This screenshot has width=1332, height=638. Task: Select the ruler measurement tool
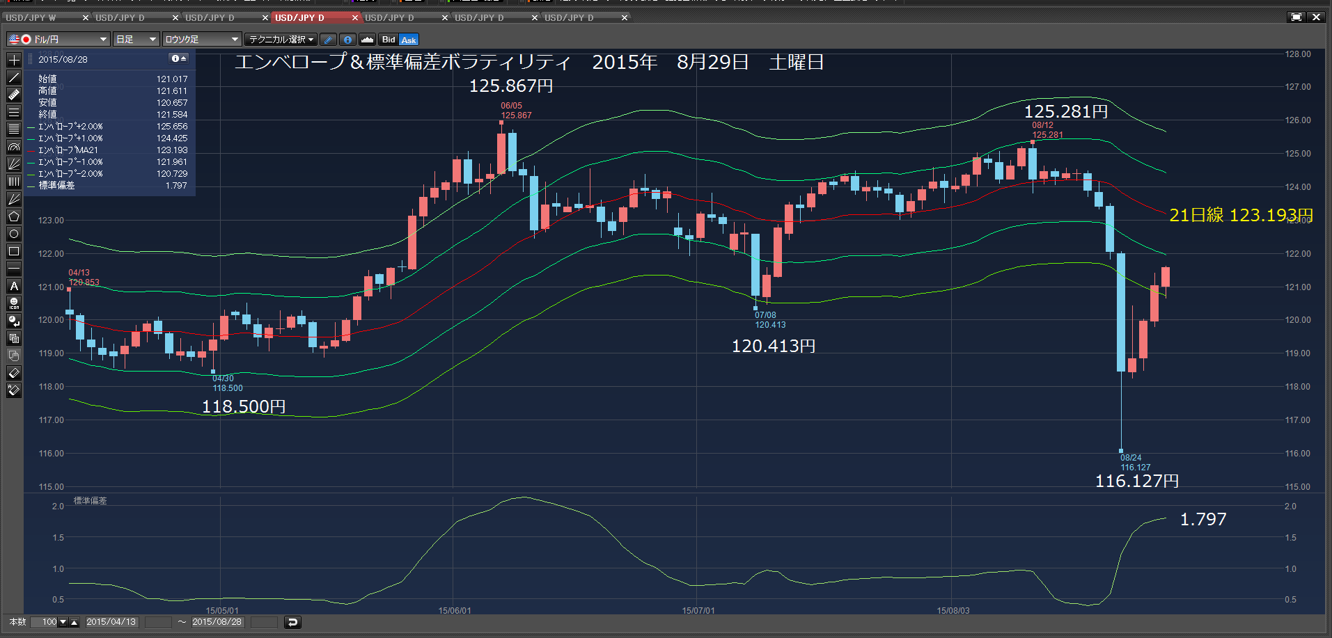tap(13, 95)
